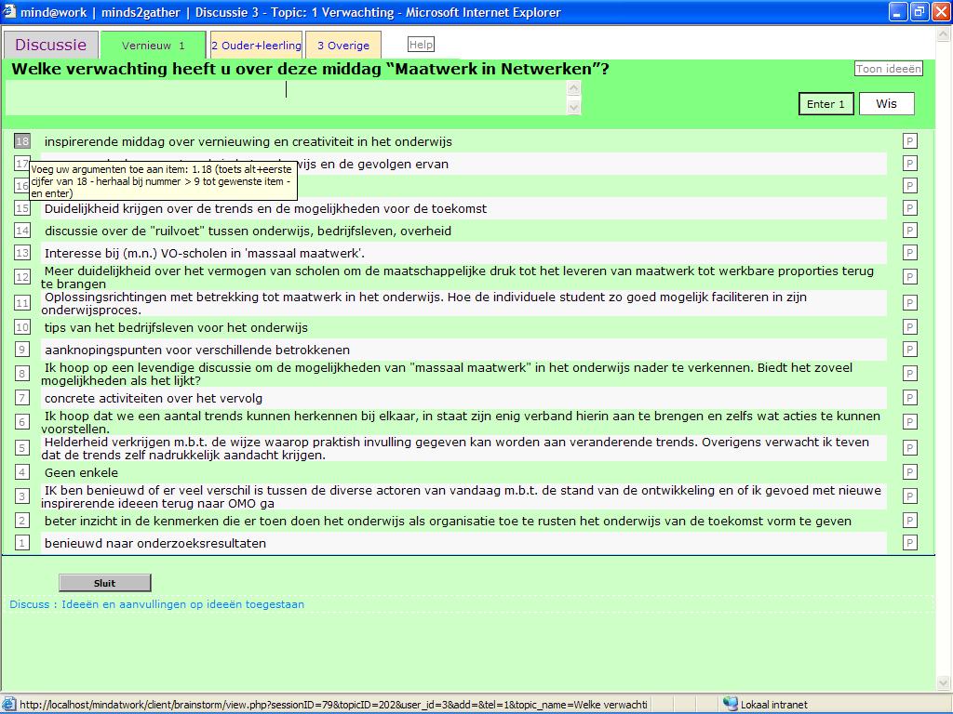Click the P icon for item 8
This screenshot has height=714, width=953.
point(910,374)
